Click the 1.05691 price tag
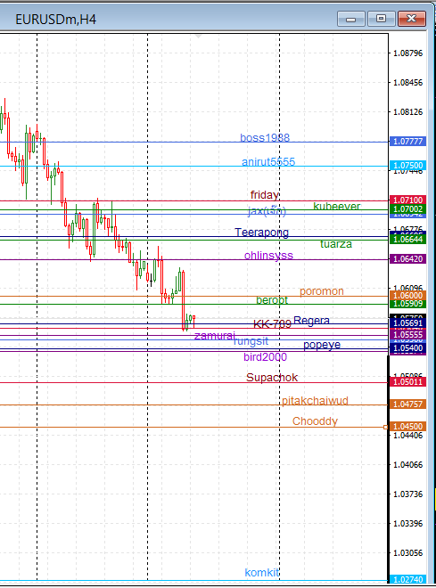Screen dimensions: 436x588 [x=407, y=323]
